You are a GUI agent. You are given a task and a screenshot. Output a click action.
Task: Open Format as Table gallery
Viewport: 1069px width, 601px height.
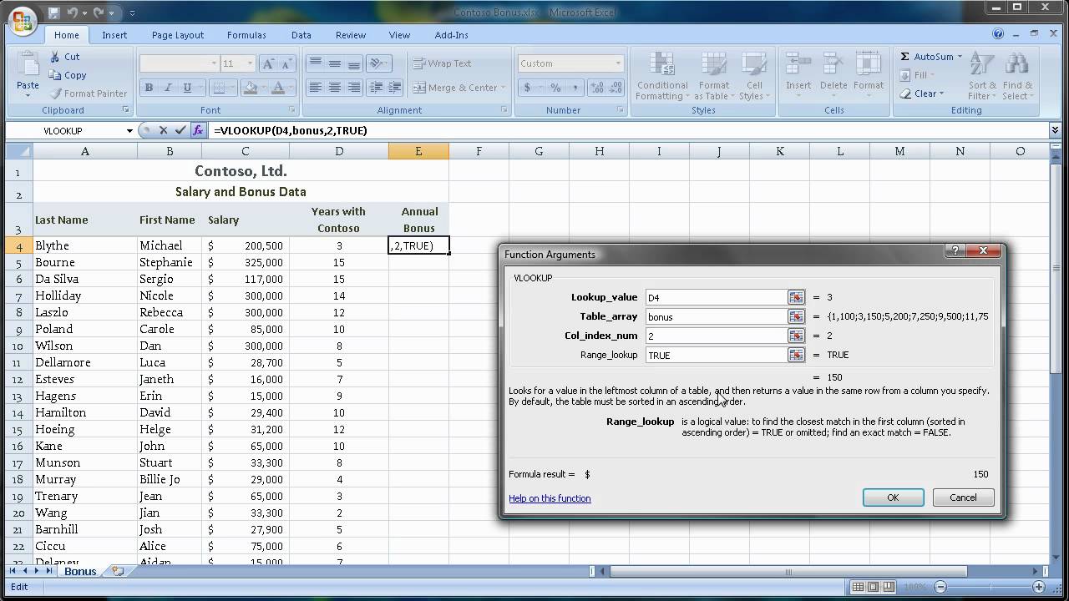[x=714, y=77]
